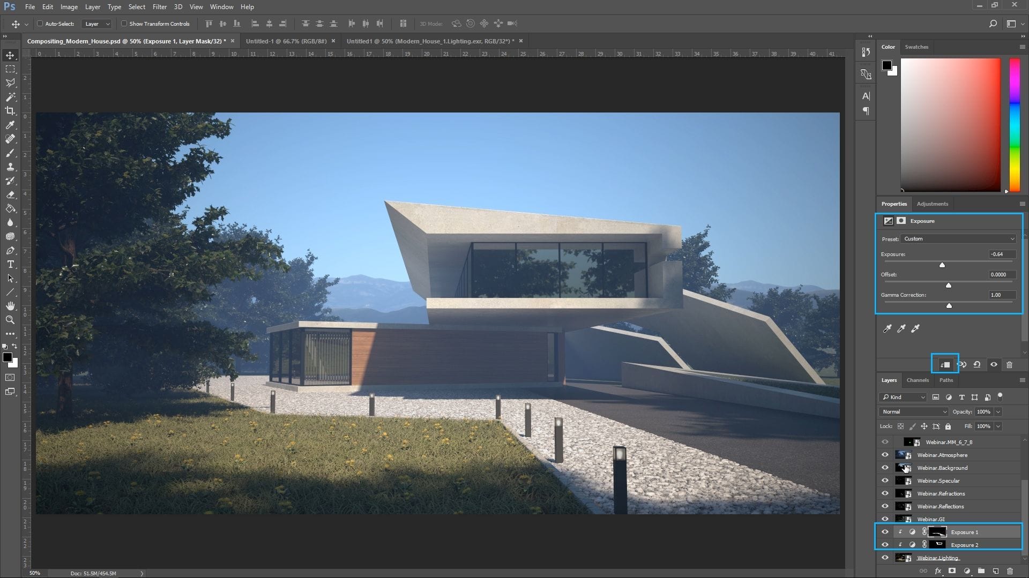Open the Auto-Select Layer dropdown
Viewport: 1029px width, 578px height.
coord(97,24)
